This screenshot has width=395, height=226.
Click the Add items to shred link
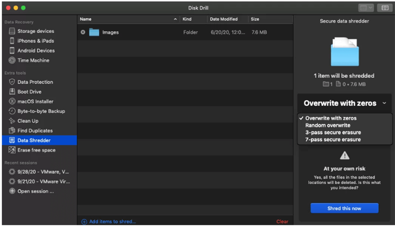112,222
